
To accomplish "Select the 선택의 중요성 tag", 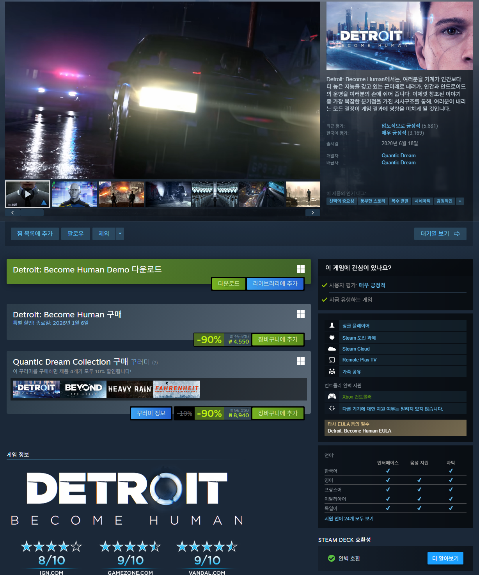I will click(x=341, y=201).
